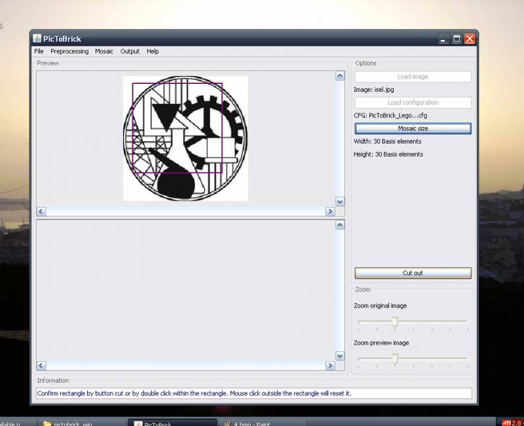Click the top preview pane's scroll left arrow
This screenshot has width=524, height=426.
(41, 212)
